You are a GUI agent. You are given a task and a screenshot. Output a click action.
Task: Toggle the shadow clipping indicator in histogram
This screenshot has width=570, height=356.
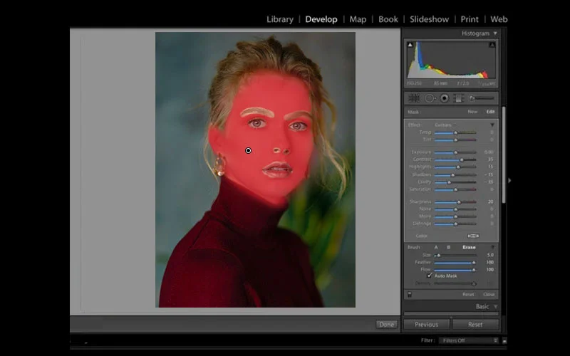tap(410, 45)
